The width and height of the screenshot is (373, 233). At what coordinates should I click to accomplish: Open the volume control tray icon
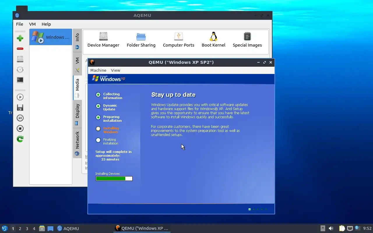click(331, 228)
